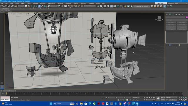The width and height of the screenshot is (188, 106).
Task: Open the selection filter All dropdown
Action: [21, 6]
